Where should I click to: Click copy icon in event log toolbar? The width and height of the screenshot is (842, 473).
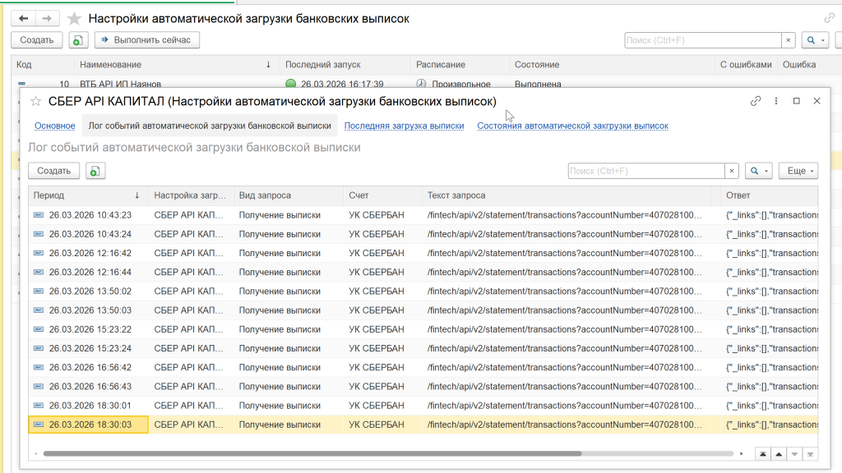tap(96, 171)
